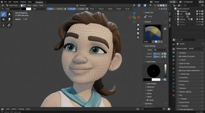Toggle the Cursor checkbox in brush panel
Screen dimensions: 205x113
click(148, 100)
